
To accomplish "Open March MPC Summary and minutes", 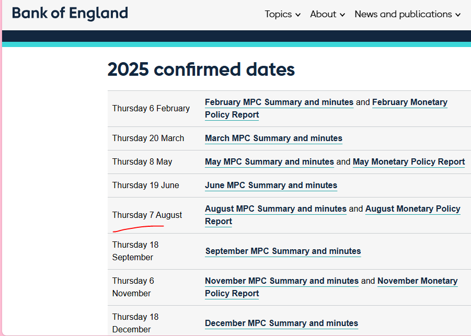I will coord(273,138).
